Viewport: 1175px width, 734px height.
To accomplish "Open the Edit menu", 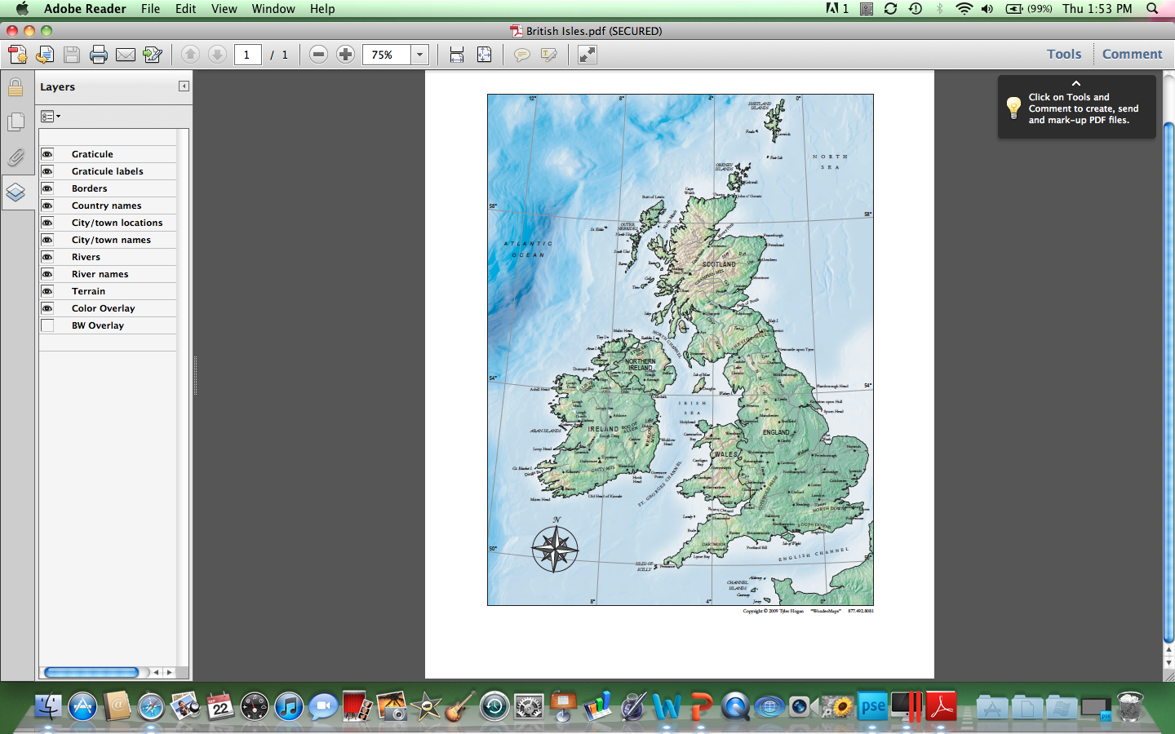I will point(185,9).
